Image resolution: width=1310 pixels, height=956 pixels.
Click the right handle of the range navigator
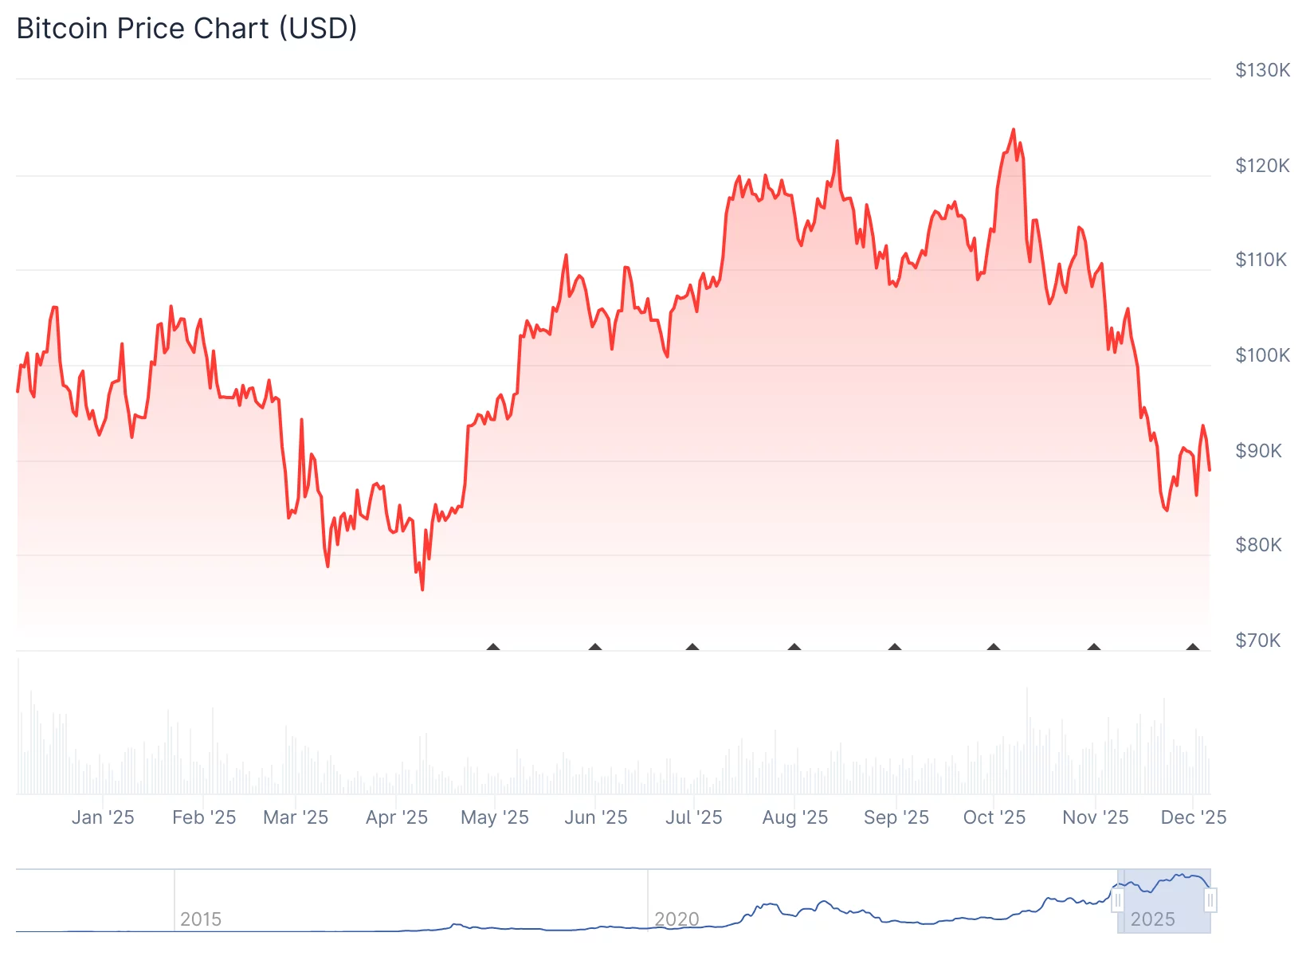tap(1210, 901)
